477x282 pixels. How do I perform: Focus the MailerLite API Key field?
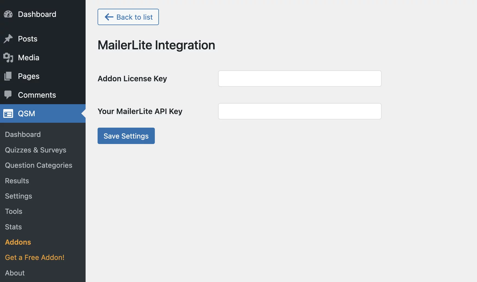tap(300, 111)
